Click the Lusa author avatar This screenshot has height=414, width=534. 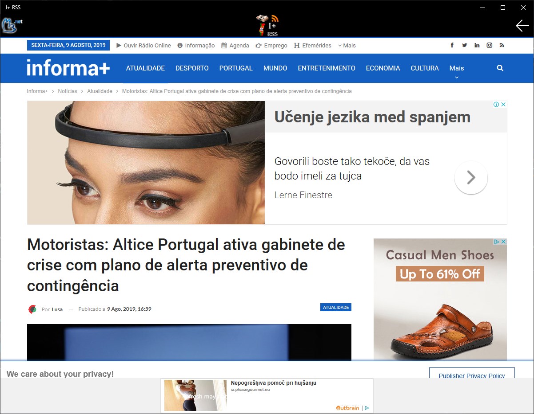coord(32,309)
